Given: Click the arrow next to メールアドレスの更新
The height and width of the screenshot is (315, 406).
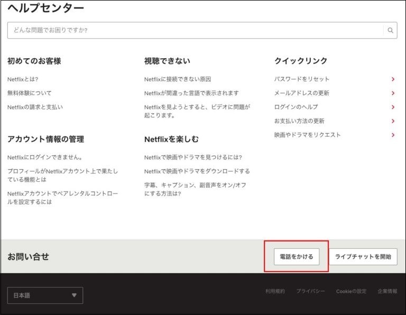Looking at the screenshot, I should pyautogui.click(x=393, y=94).
